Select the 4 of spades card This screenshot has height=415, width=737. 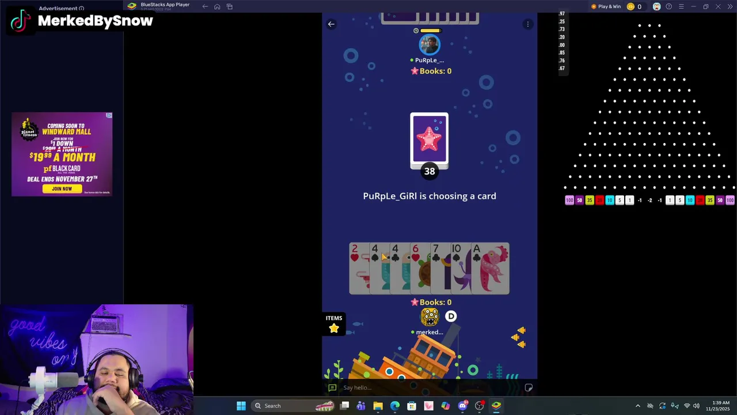pos(378,269)
